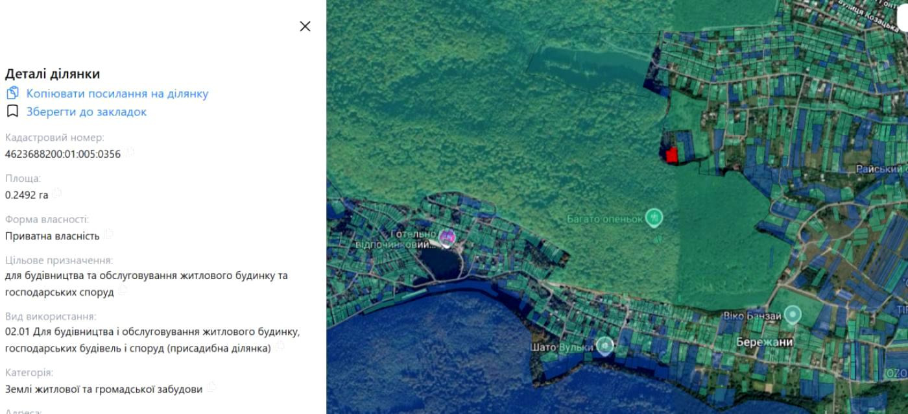Copy the cadastral number via its icon
The image size is (908, 414).
[130, 152]
